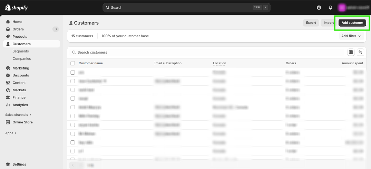Open the Add filter dropdown

(351, 36)
